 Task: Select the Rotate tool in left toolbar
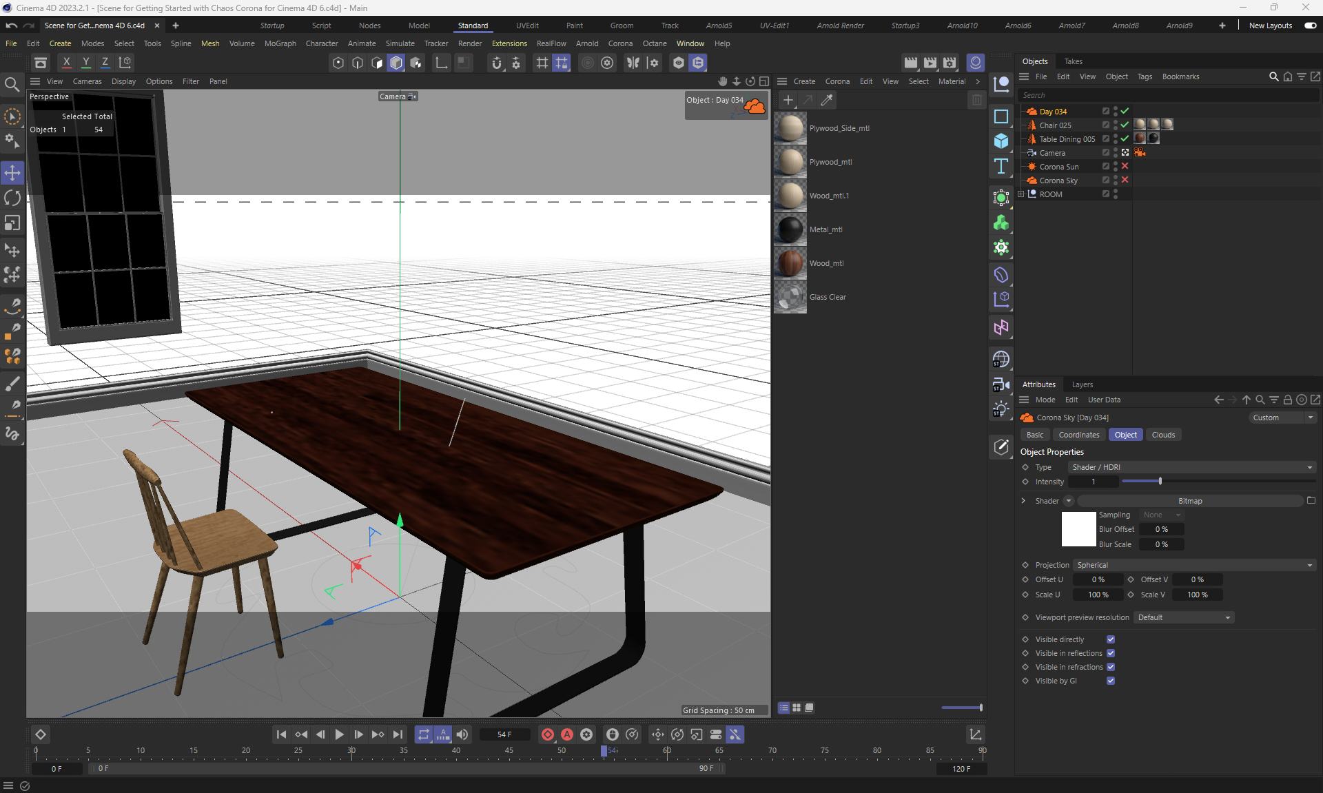coord(12,198)
